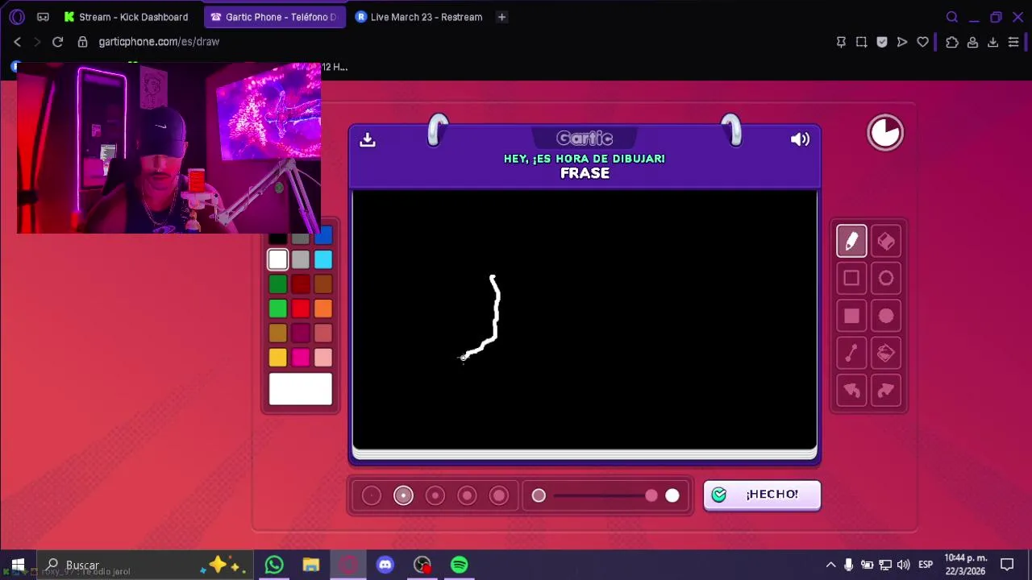This screenshot has height=580, width=1032.
Task: Select the largest brush size
Action: click(499, 495)
